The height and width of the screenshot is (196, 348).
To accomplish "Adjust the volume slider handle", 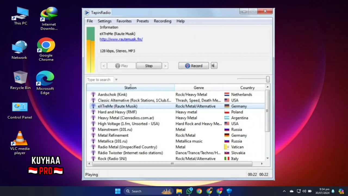I will pos(268,79).
